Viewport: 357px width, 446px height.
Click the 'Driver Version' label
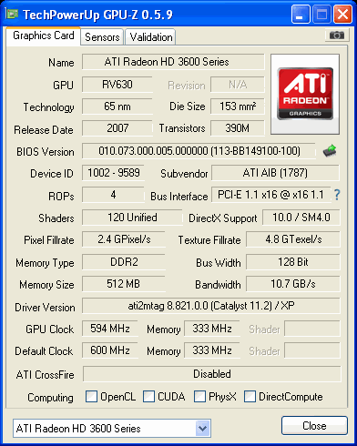(45, 308)
